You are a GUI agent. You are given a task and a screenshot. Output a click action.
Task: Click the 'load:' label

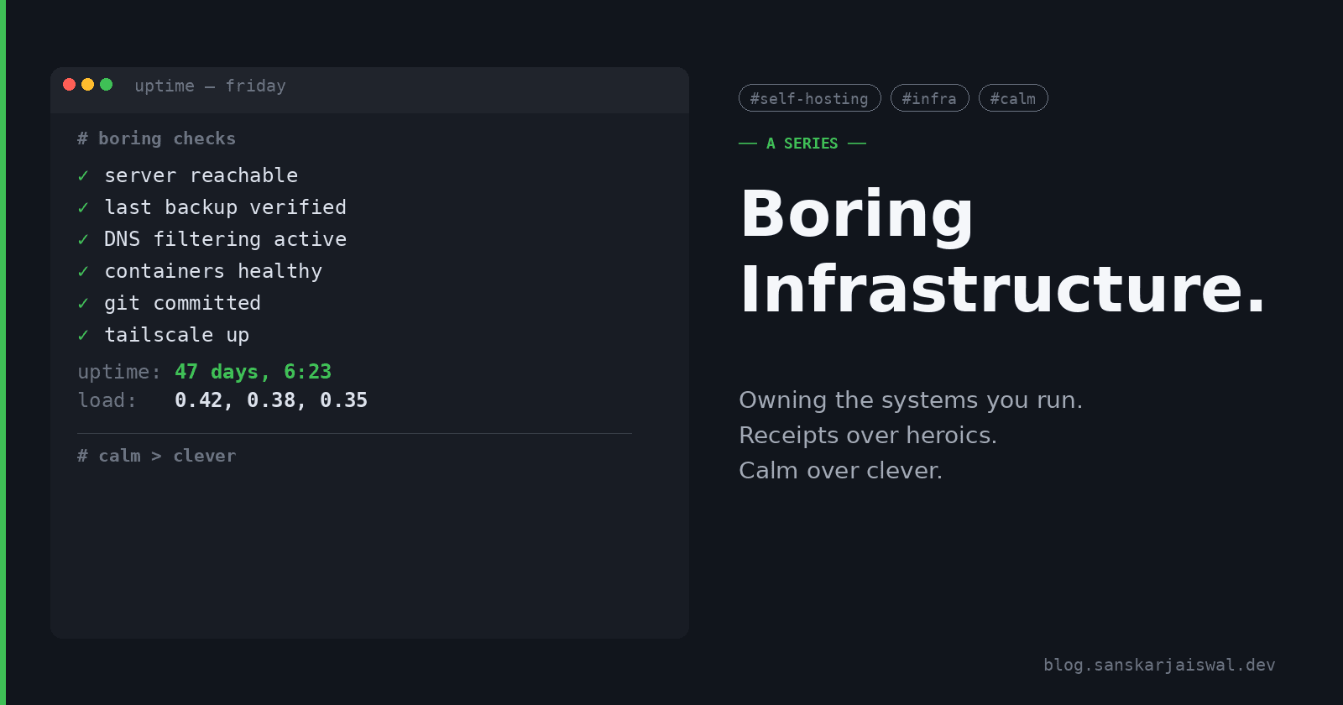point(107,400)
